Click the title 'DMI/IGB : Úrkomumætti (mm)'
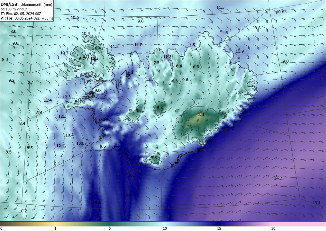The height and width of the screenshot is (231, 326). (27, 4)
